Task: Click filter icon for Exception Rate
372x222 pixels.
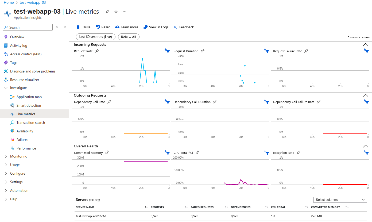Action: tap(366, 152)
